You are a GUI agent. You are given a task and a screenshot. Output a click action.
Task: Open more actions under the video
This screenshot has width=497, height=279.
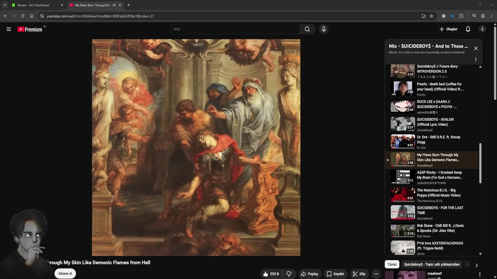[376, 274]
